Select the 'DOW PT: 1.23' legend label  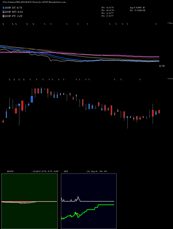click(x=13, y=16)
